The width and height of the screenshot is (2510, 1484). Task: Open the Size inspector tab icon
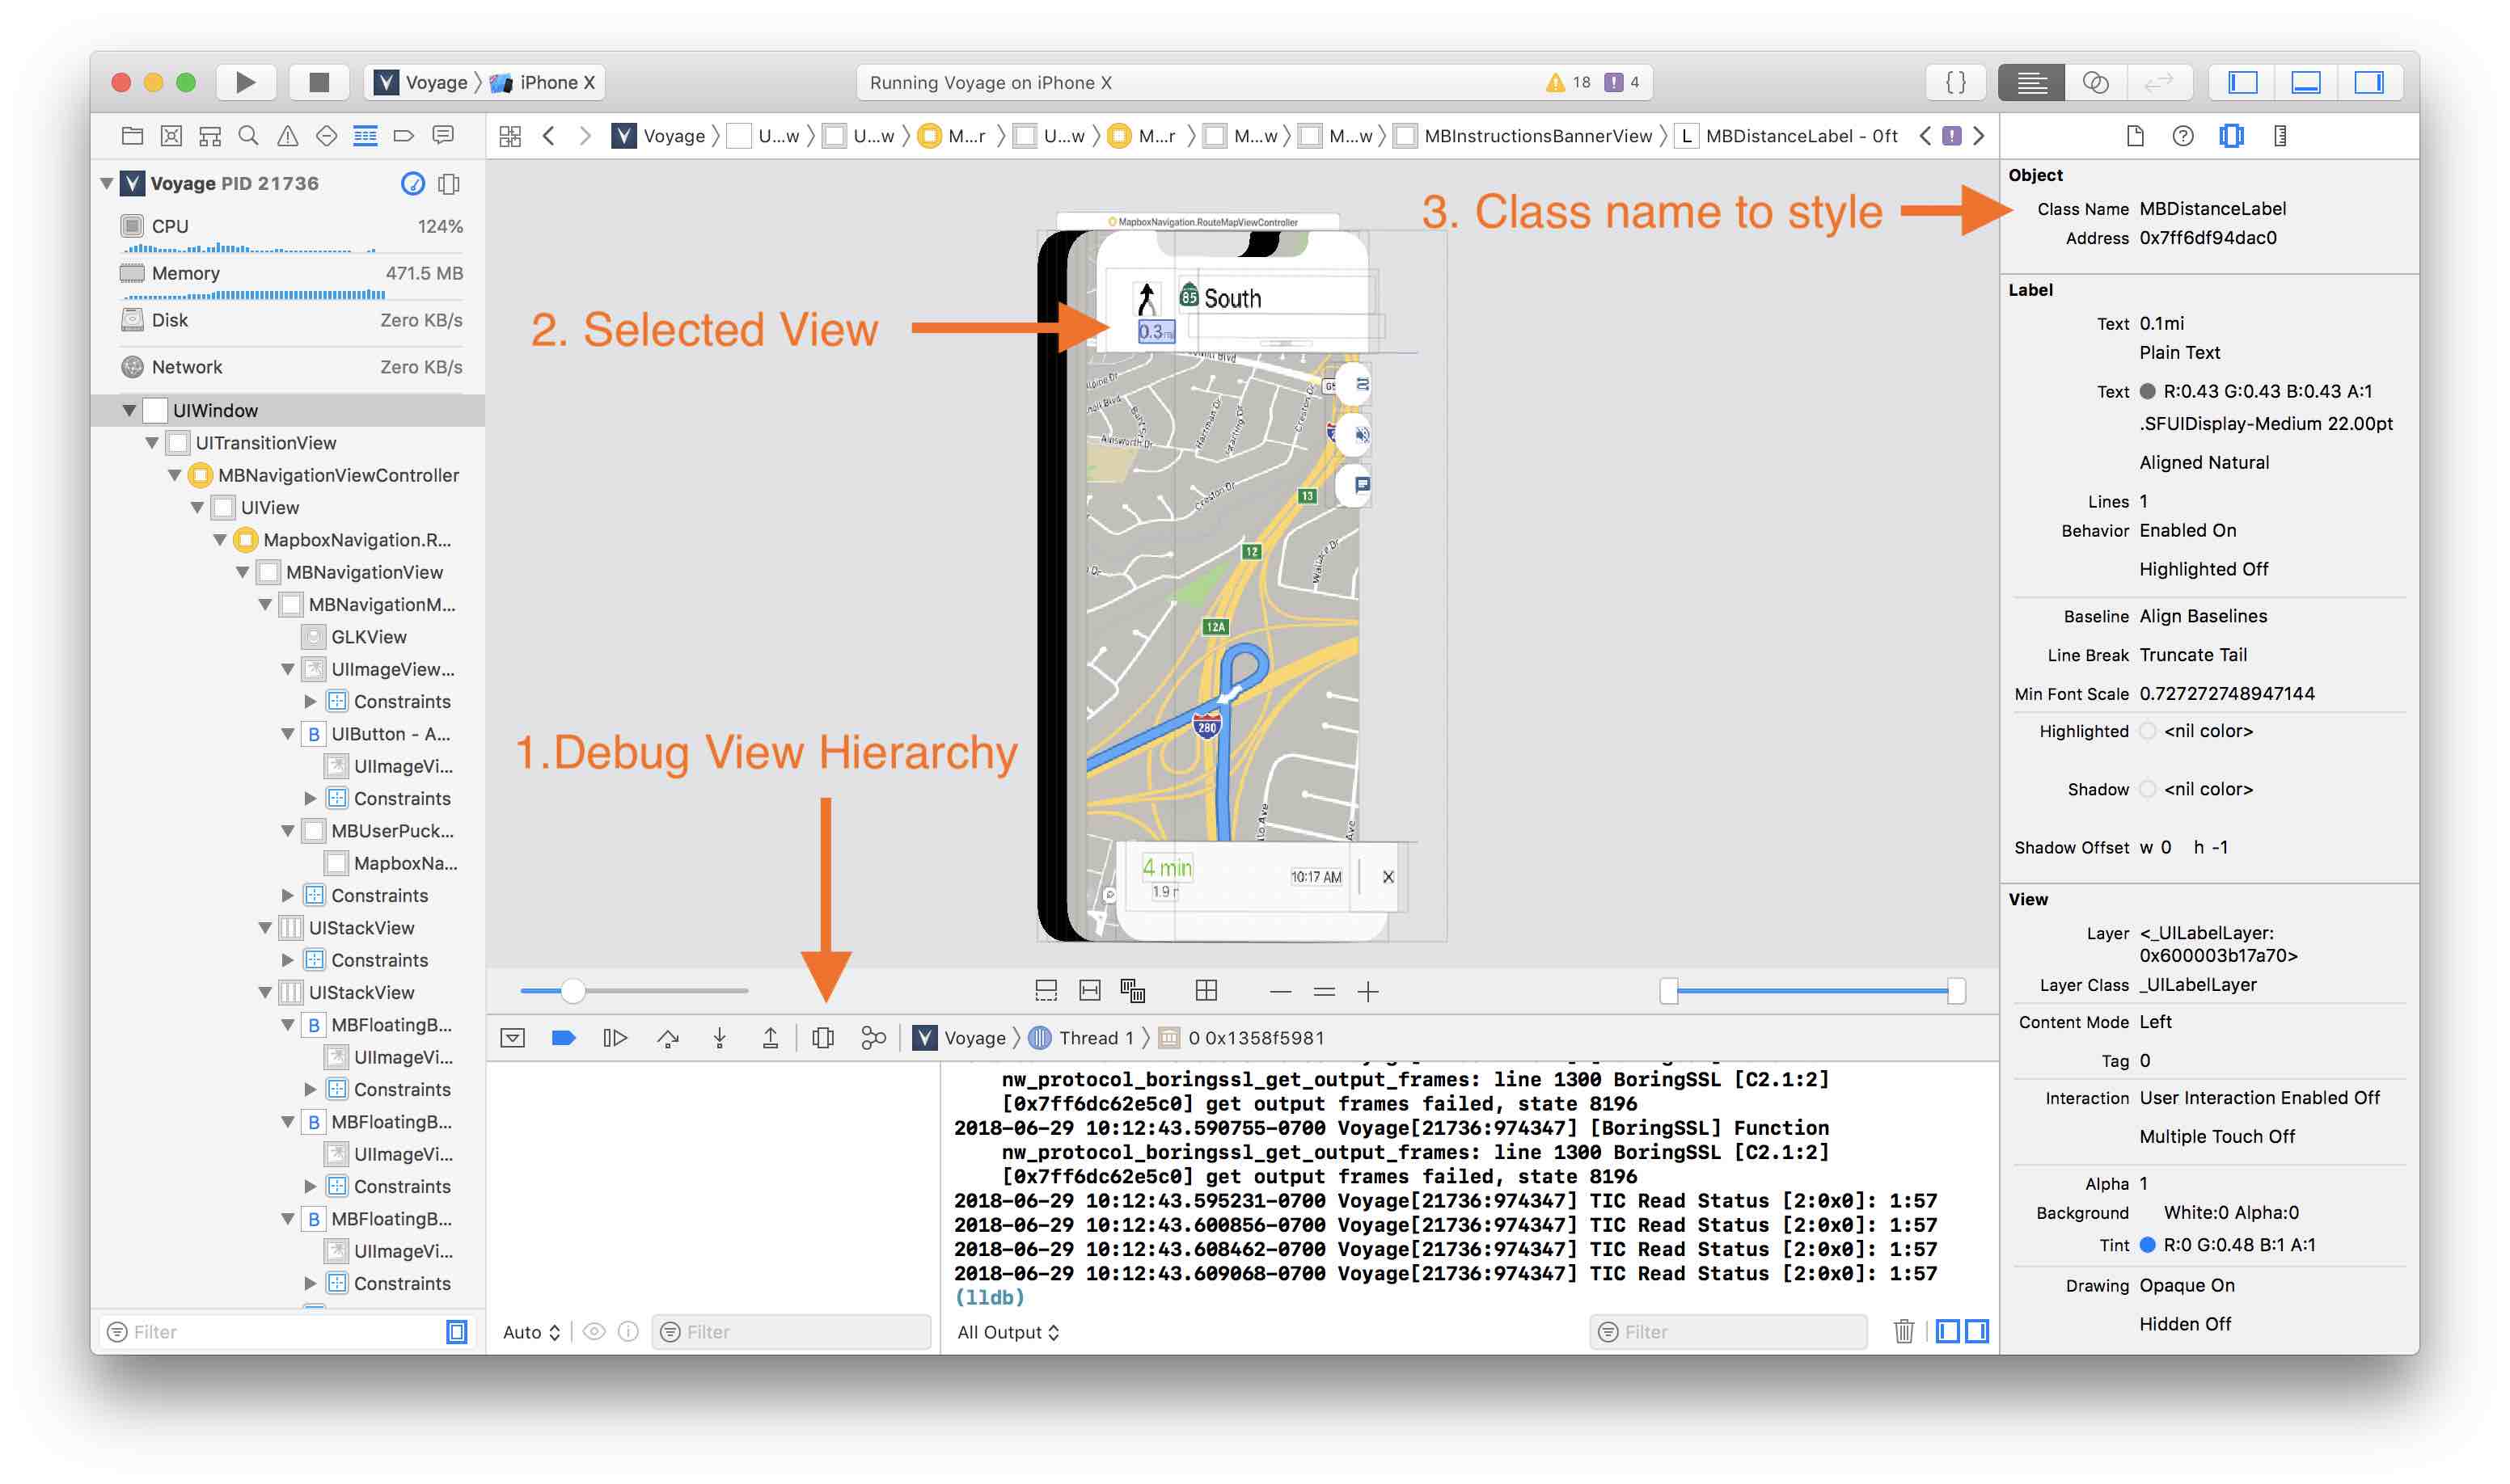(x=2279, y=136)
